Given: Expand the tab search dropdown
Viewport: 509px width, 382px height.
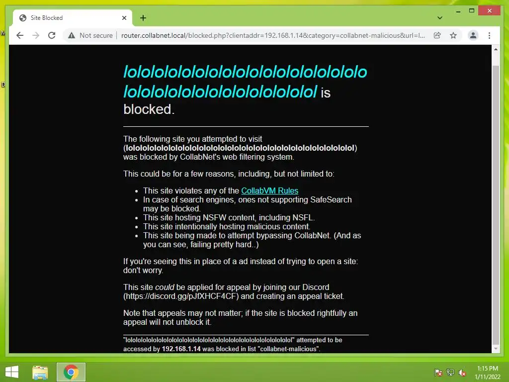Looking at the screenshot, I should click(440, 18).
